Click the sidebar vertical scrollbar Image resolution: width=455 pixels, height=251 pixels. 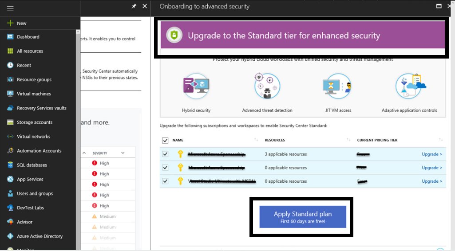(78, 139)
